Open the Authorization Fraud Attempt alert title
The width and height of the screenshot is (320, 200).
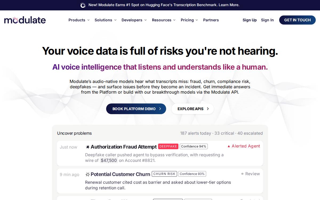coord(123,147)
